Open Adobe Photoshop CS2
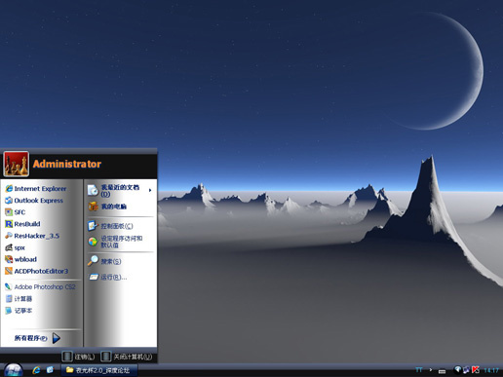 [x=40, y=287]
